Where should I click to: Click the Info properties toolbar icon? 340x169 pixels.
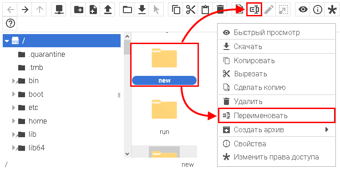coord(317,10)
